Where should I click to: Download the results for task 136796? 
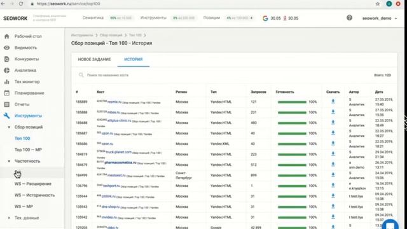point(333,185)
